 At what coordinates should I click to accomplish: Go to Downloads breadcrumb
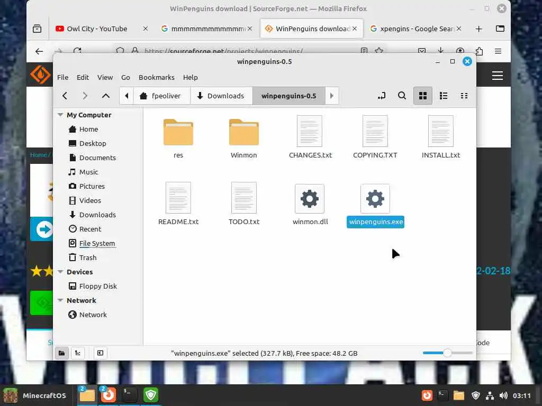point(221,96)
